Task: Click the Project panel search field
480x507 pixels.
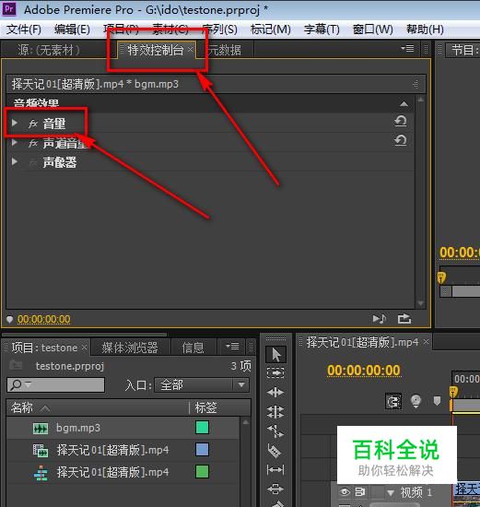Action: (x=55, y=384)
